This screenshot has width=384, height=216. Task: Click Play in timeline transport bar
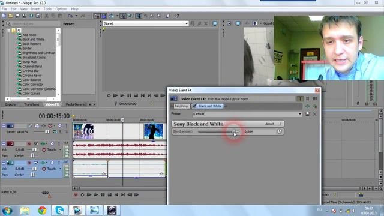tap(96, 194)
